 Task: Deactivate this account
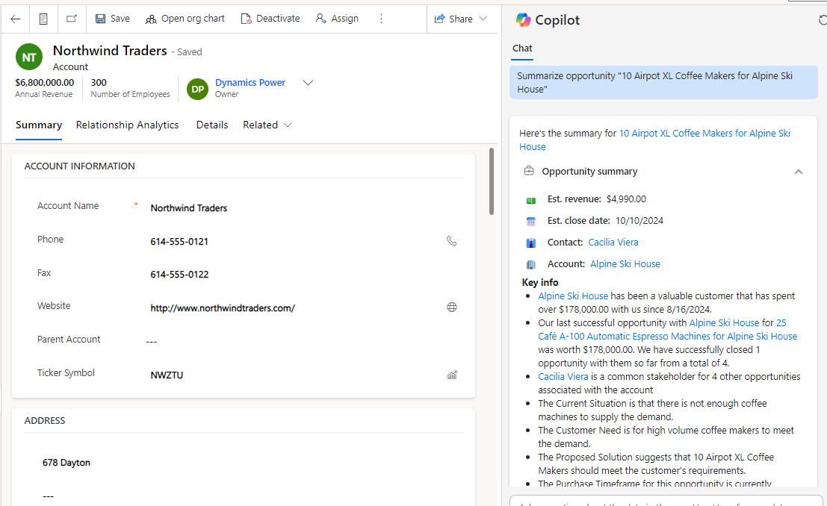270,19
